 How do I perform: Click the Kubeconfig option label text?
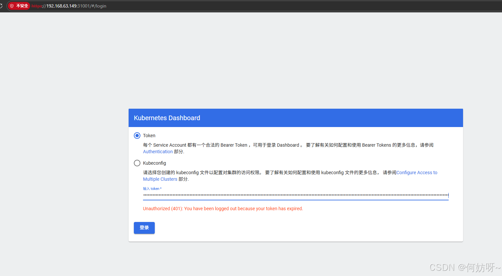pyautogui.click(x=154, y=163)
